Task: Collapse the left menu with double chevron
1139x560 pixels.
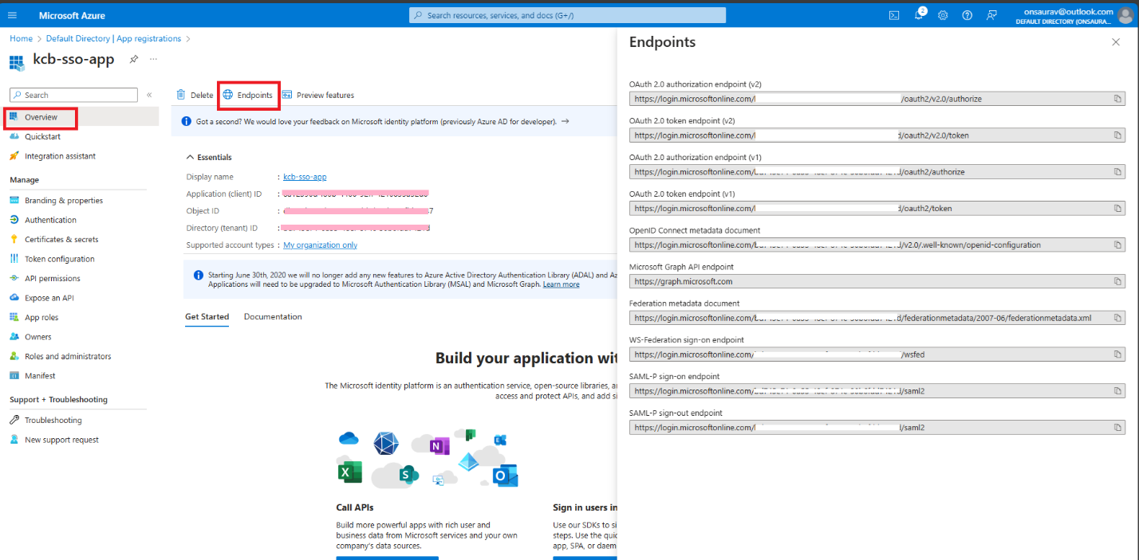Action: click(149, 95)
